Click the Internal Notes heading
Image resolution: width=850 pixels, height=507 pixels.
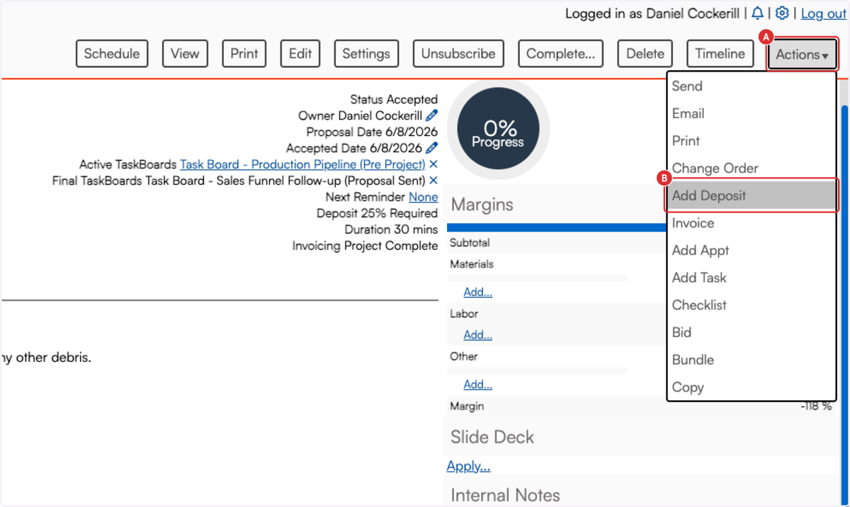[505, 495]
